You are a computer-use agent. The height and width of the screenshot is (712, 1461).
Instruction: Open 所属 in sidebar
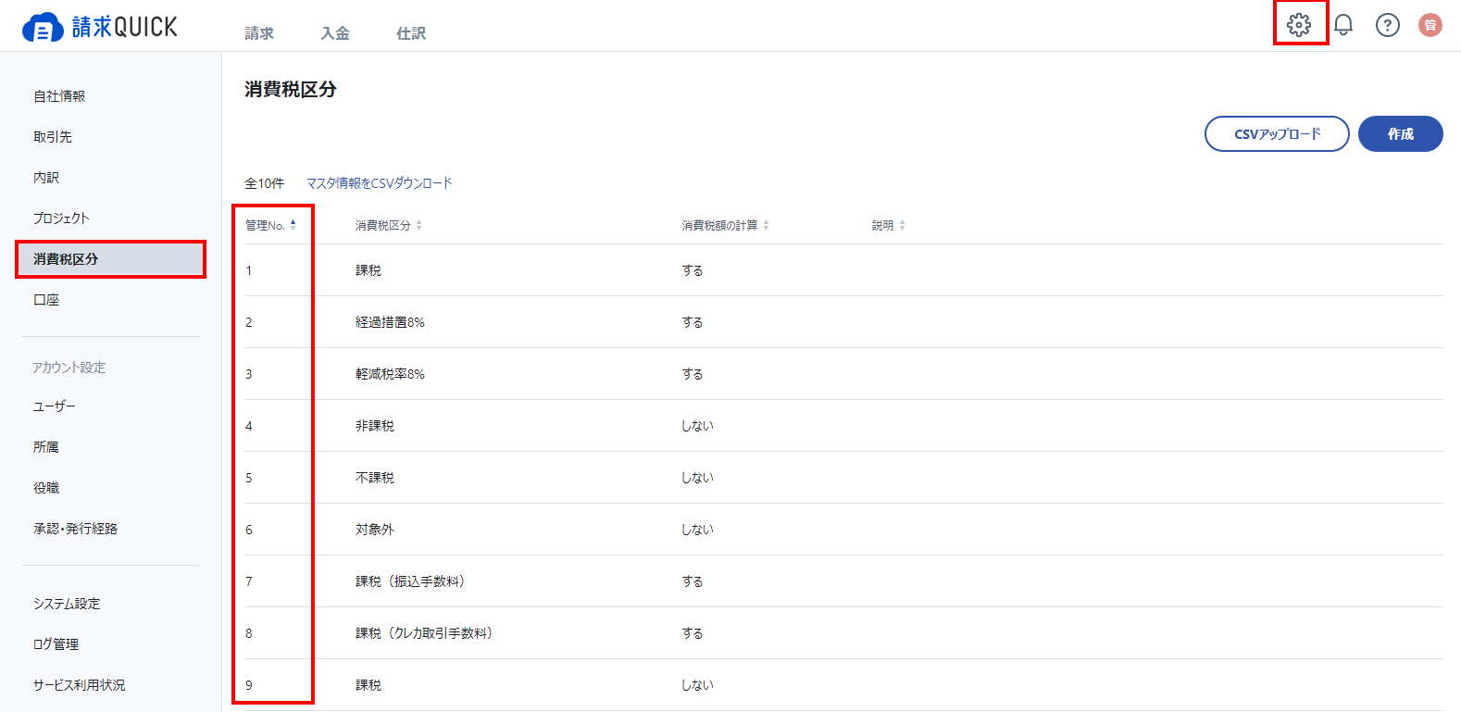[x=46, y=447]
